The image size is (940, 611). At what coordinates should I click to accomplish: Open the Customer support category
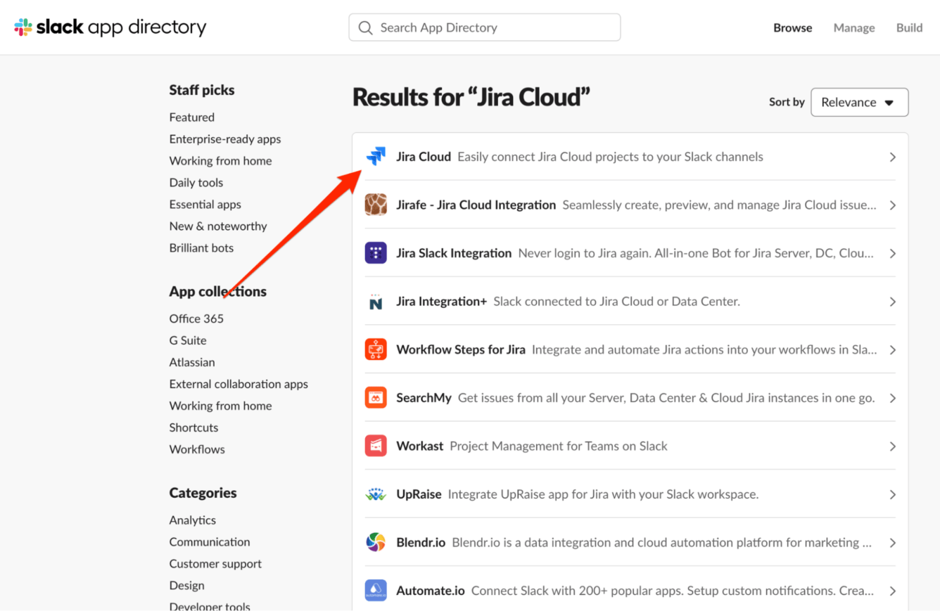coord(215,564)
